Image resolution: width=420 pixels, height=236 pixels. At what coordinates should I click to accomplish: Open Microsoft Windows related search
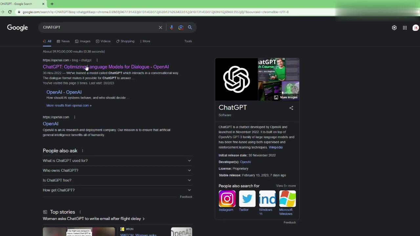click(x=287, y=203)
